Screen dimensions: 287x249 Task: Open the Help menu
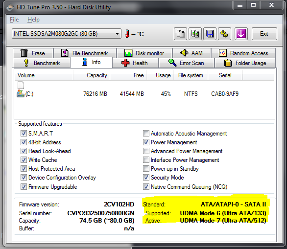coord(33,20)
